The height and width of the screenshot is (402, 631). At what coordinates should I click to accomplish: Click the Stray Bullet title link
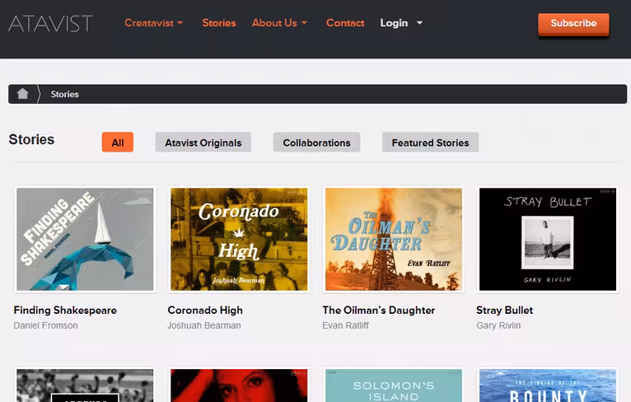point(505,311)
